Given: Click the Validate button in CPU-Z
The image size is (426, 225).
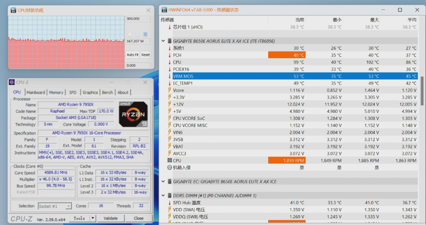Looking at the screenshot, I should tap(110, 218).
